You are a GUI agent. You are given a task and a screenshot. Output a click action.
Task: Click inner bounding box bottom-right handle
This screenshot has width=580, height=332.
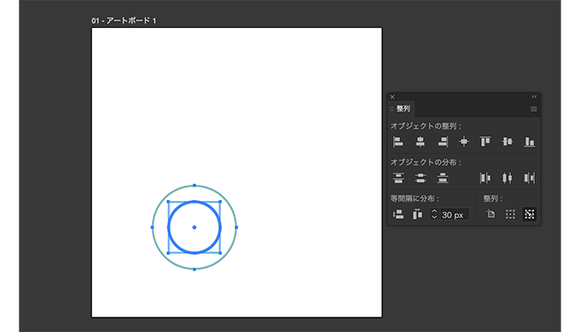(220, 254)
